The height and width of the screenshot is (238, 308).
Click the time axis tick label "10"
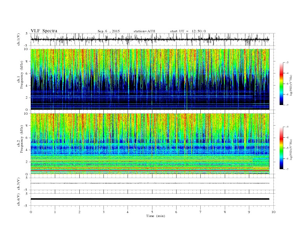273,212
